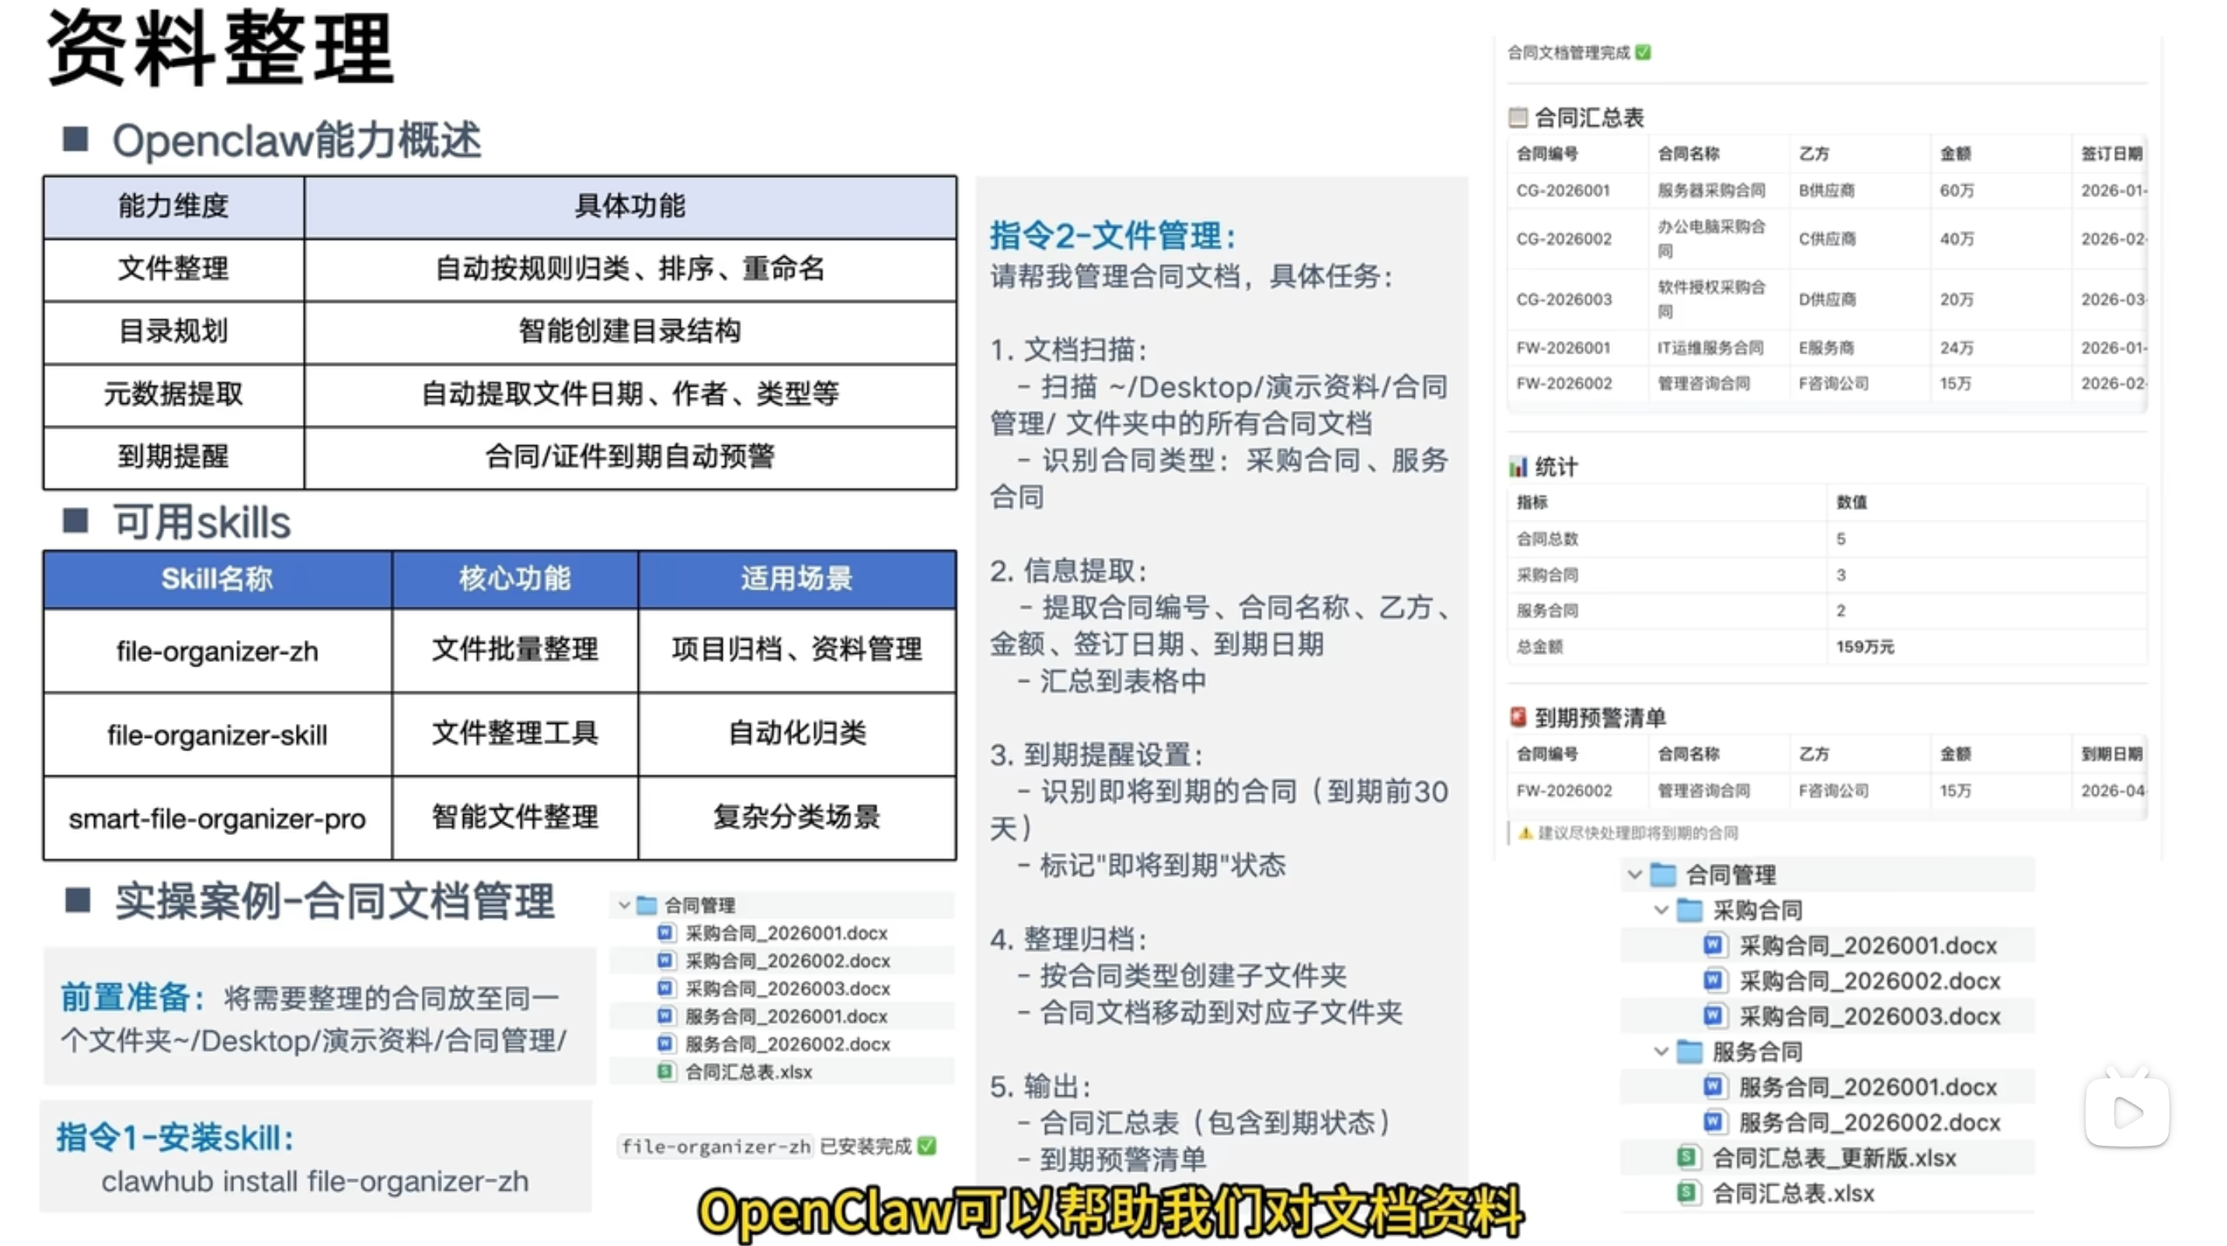Click Word icon of 采购合同_2026001.docx in right tree
The height and width of the screenshot is (1246, 2227).
(1714, 945)
